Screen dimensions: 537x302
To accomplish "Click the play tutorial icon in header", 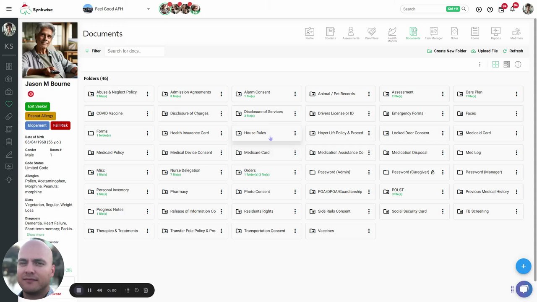I will click(479, 9).
